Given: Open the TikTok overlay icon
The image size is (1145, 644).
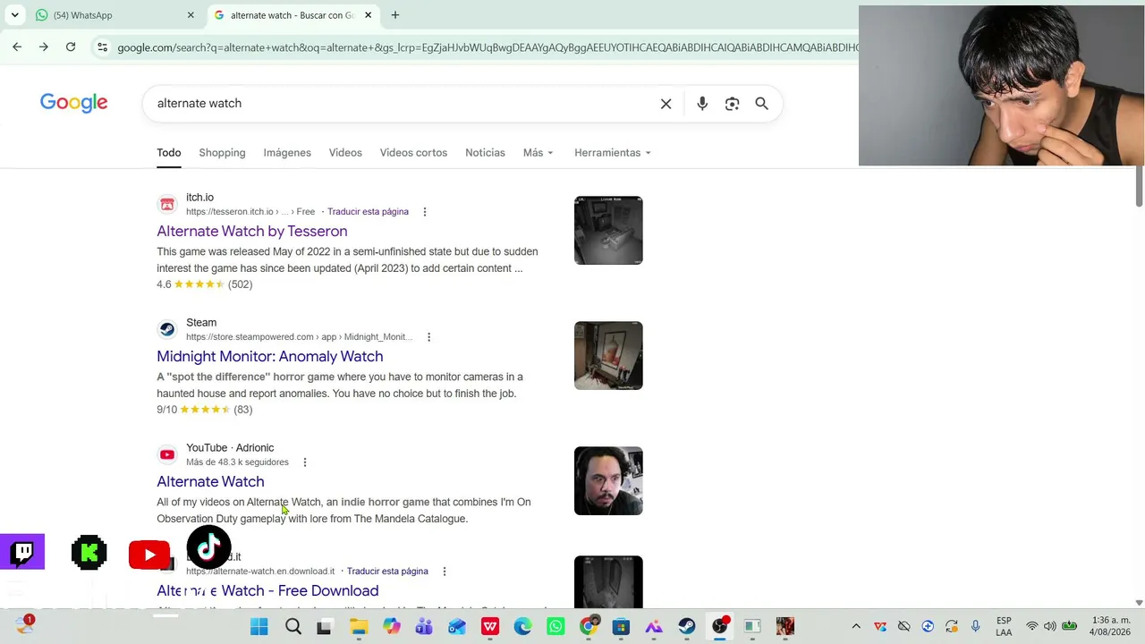Looking at the screenshot, I should 209,547.
